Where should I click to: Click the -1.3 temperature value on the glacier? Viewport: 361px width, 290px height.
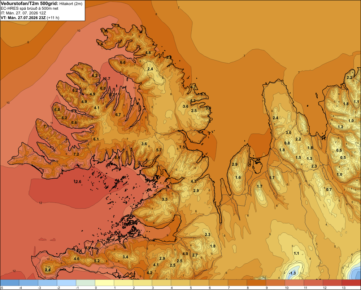point(292,273)
